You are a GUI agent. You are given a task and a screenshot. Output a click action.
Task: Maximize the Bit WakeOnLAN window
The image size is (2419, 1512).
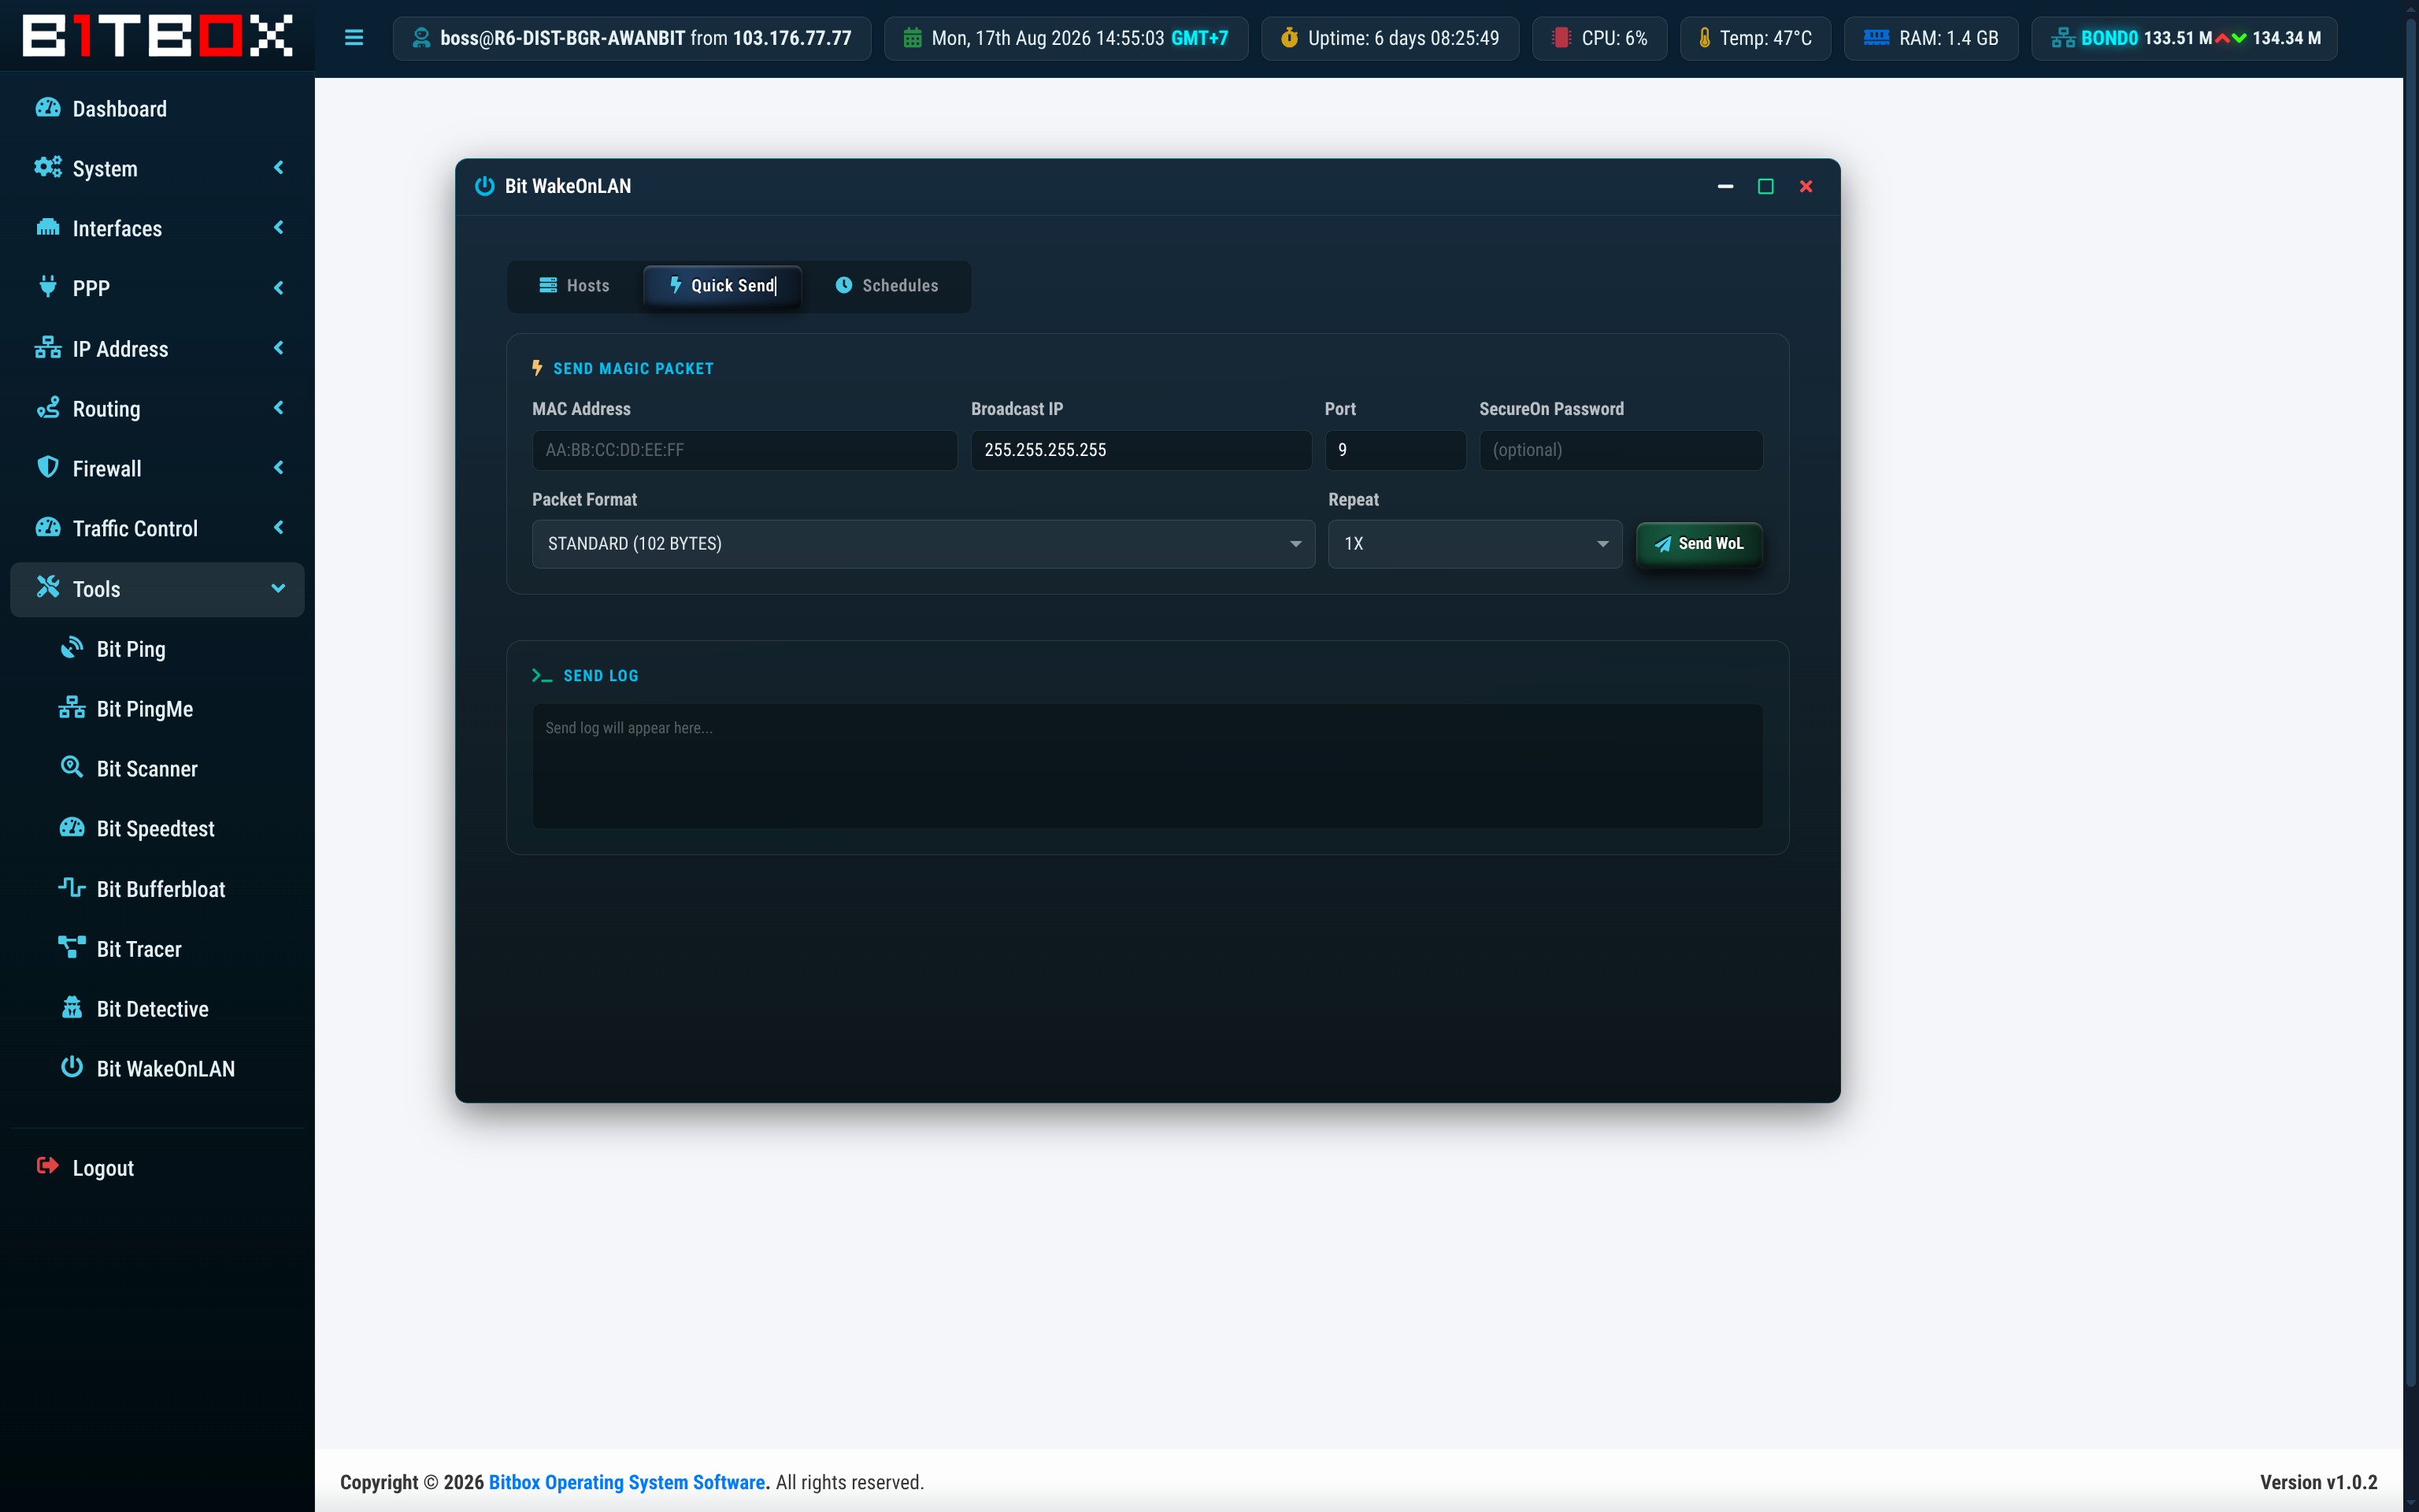click(1765, 187)
